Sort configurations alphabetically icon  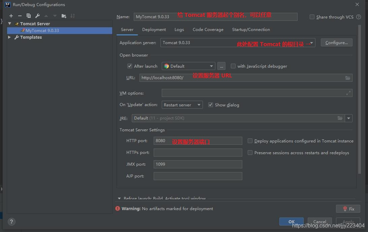pos(72,16)
